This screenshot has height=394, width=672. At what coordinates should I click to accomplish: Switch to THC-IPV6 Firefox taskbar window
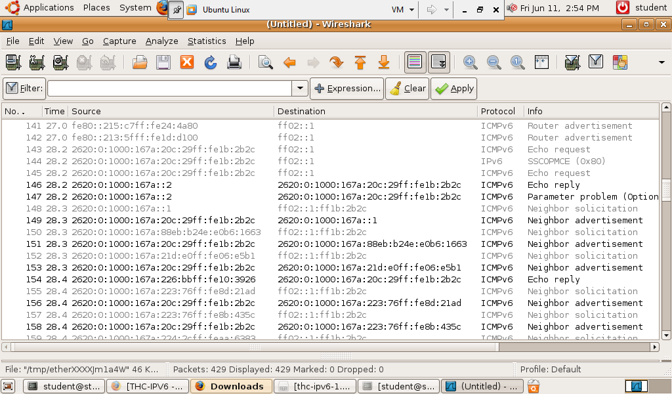147,386
